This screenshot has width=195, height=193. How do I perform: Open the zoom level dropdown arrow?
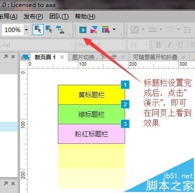click(27, 30)
